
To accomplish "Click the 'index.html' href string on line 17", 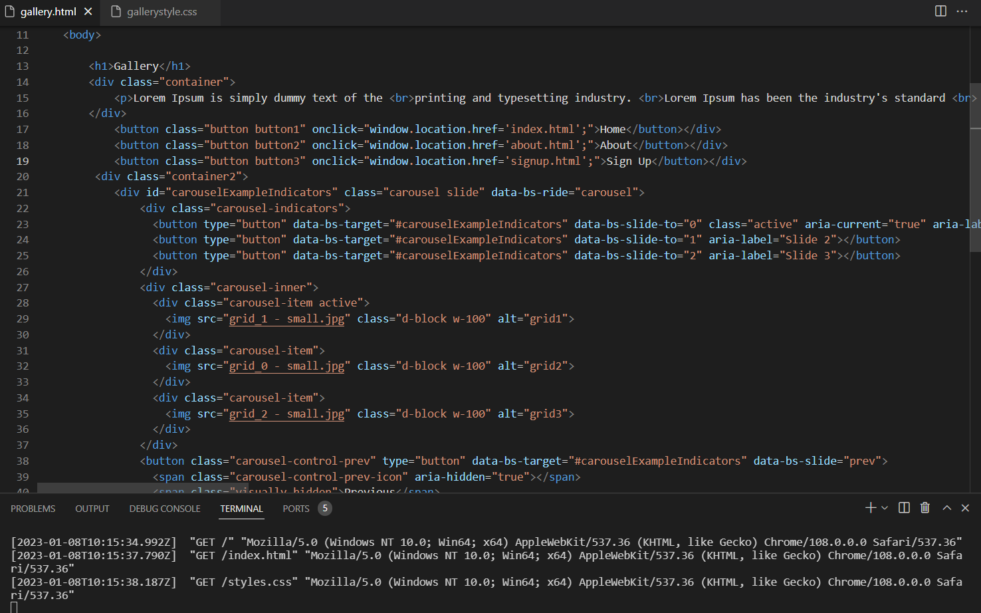I will pyautogui.click(x=544, y=129).
